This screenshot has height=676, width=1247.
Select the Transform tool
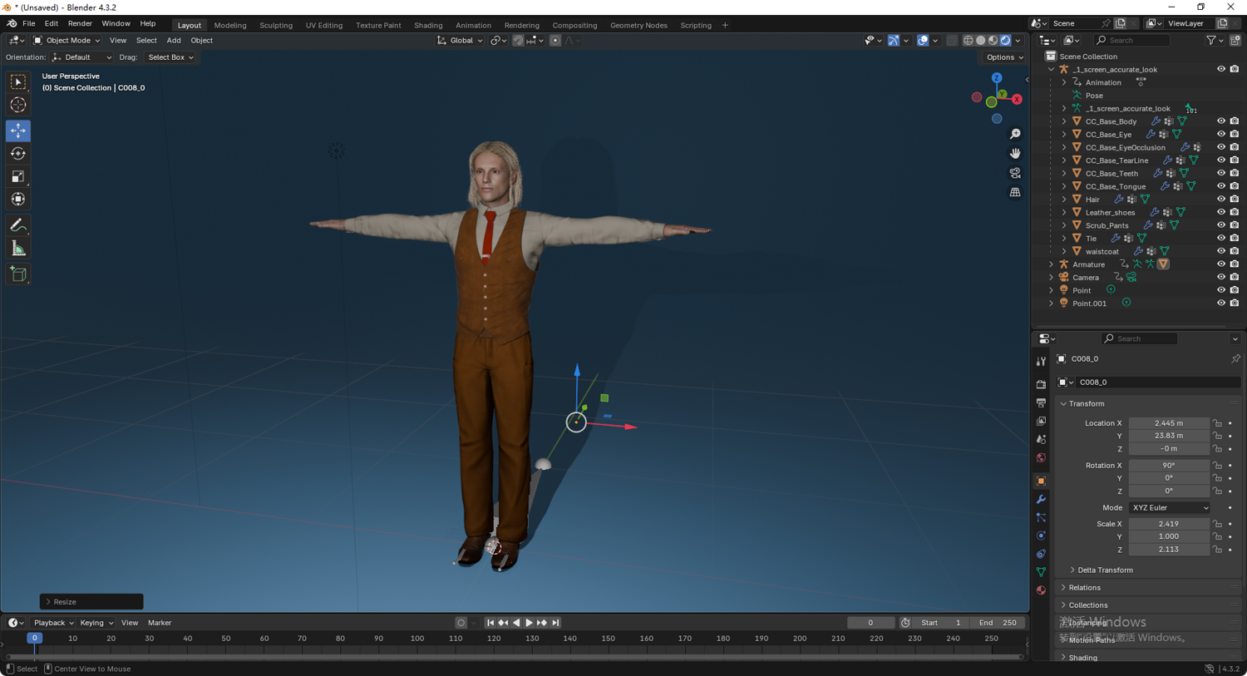point(18,200)
